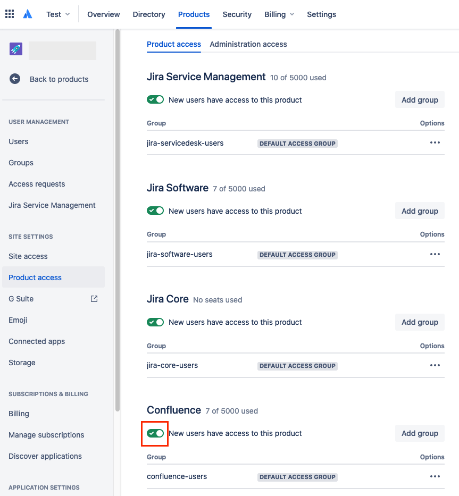Add group to Confluence
The width and height of the screenshot is (459, 496).
point(420,433)
